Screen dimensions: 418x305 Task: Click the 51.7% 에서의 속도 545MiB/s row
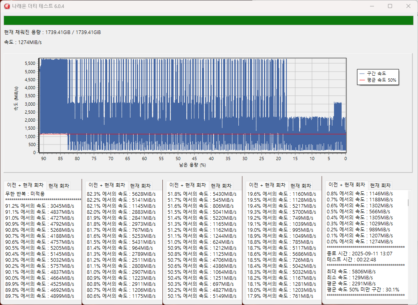pyautogui.click(x=200, y=200)
